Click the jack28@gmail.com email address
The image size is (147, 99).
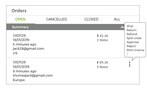28,49
